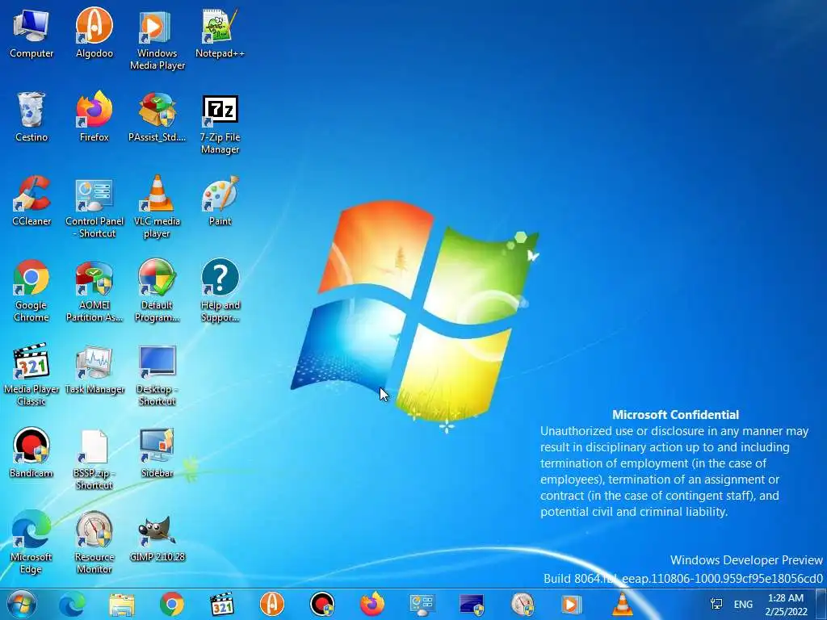Image resolution: width=827 pixels, height=620 pixels.
Task: Launch Google Chrome from the taskbar
Action: point(171,604)
